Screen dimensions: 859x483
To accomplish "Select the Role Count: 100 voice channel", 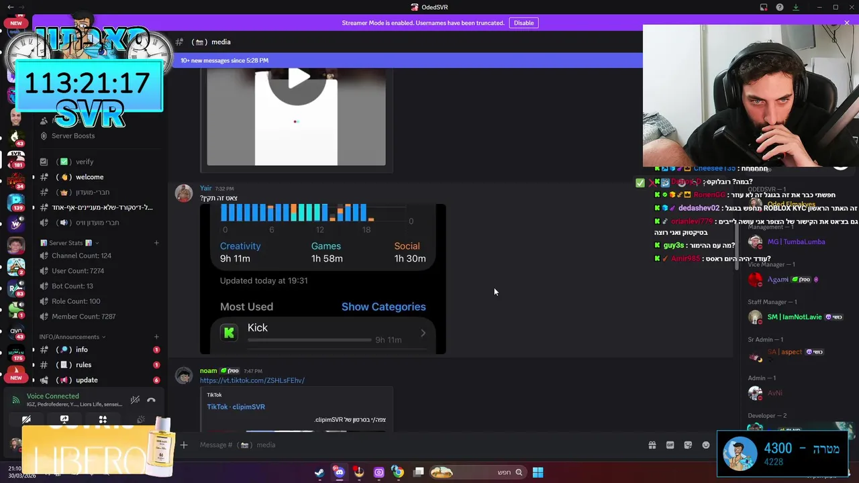I will (x=76, y=301).
